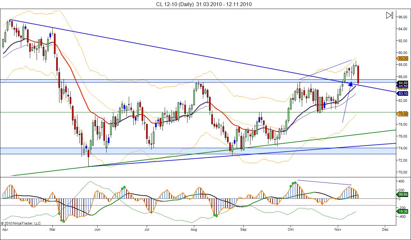Click the Jul label on time axis
This screenshot has height=240, width=411.
(x=147, y=230)
